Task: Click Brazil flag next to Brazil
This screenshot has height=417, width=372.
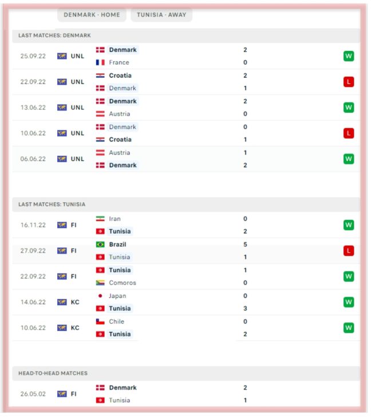Action: coord(100,245)
